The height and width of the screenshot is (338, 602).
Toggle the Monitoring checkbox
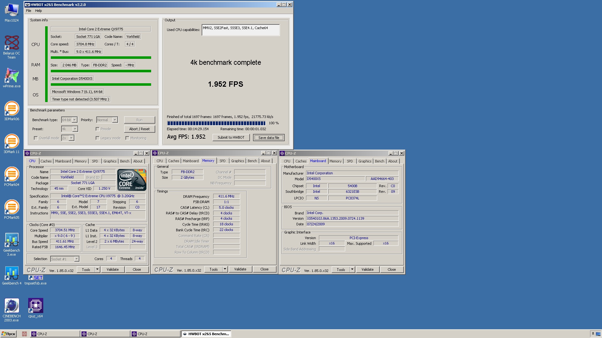coord(127,138)
